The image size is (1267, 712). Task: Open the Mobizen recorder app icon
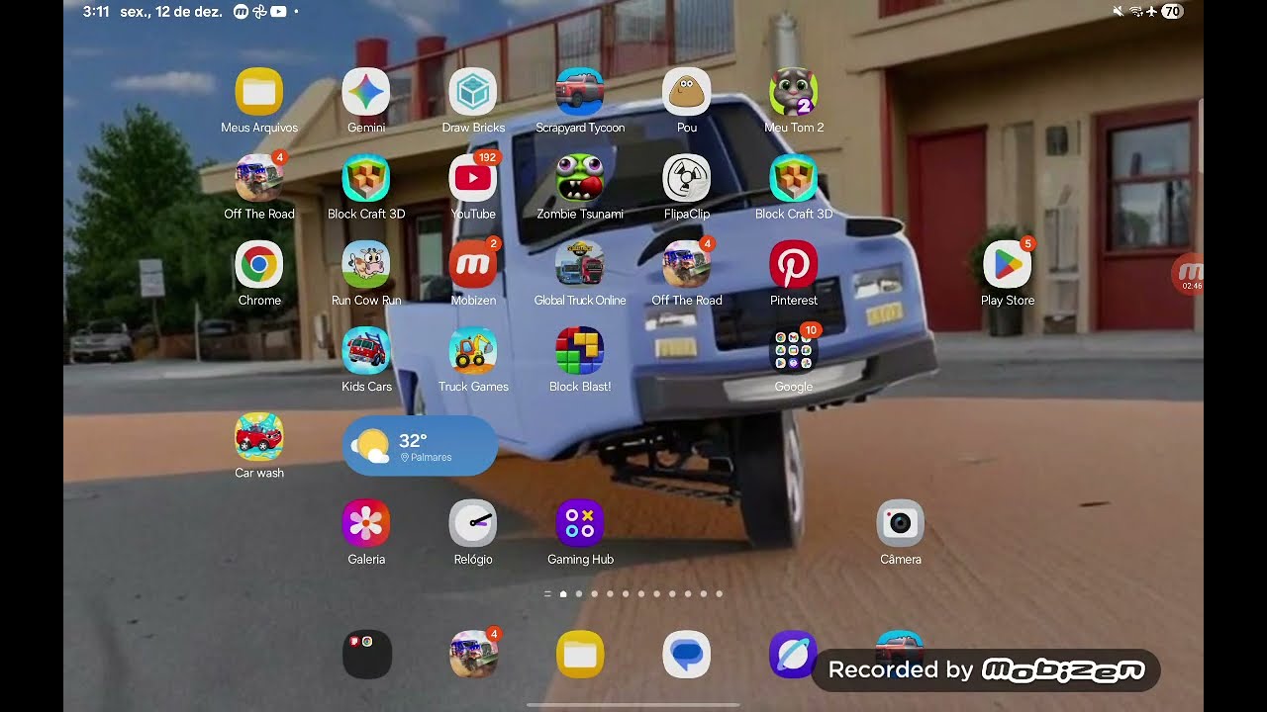point(473,264)
